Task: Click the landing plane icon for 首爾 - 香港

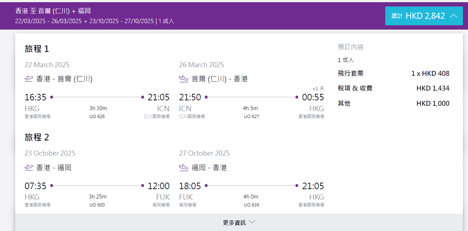Action: tap(183, 79)
